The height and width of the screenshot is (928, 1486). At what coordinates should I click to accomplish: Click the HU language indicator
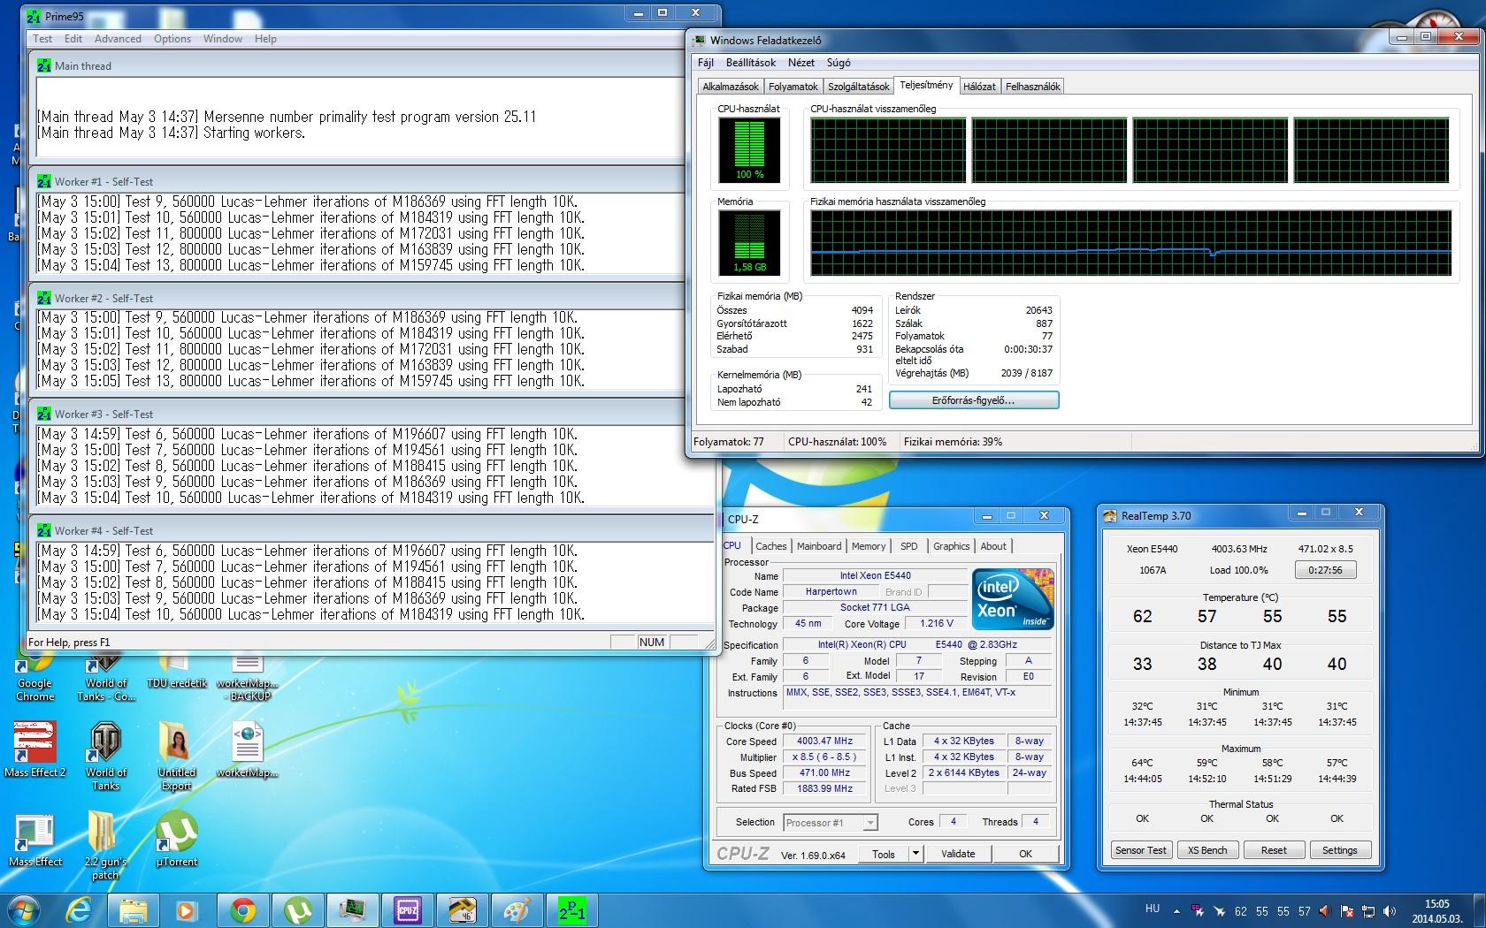(1153, 909)
